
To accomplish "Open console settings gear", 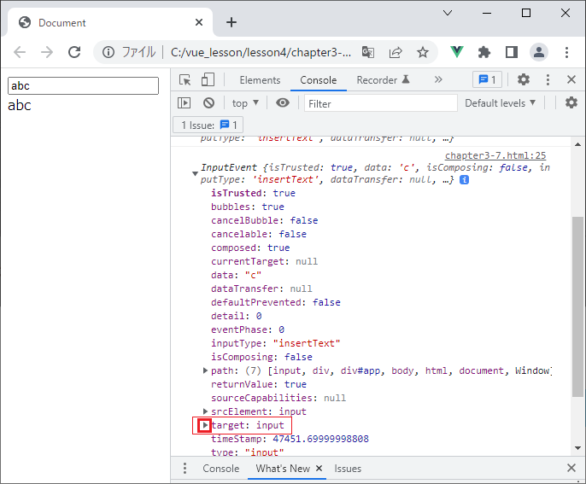I will [571, 102].
